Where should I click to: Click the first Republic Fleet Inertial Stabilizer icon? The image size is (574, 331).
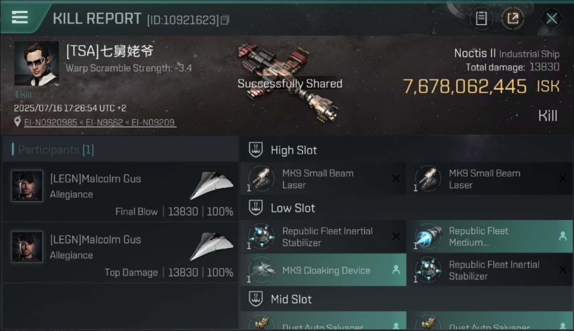click(261, 236)
